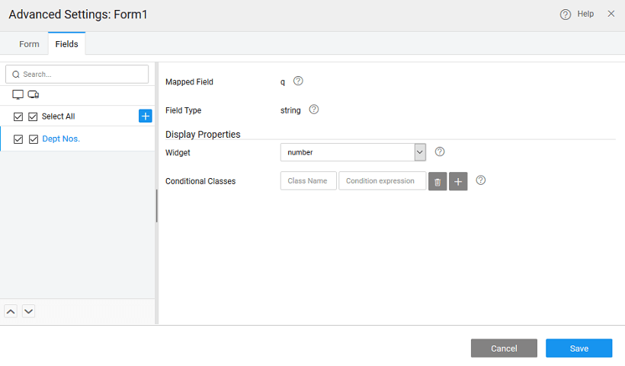625x366 pixels.
Task: Click the vertical panel splitter handle
Action: [x=156, y=205]
